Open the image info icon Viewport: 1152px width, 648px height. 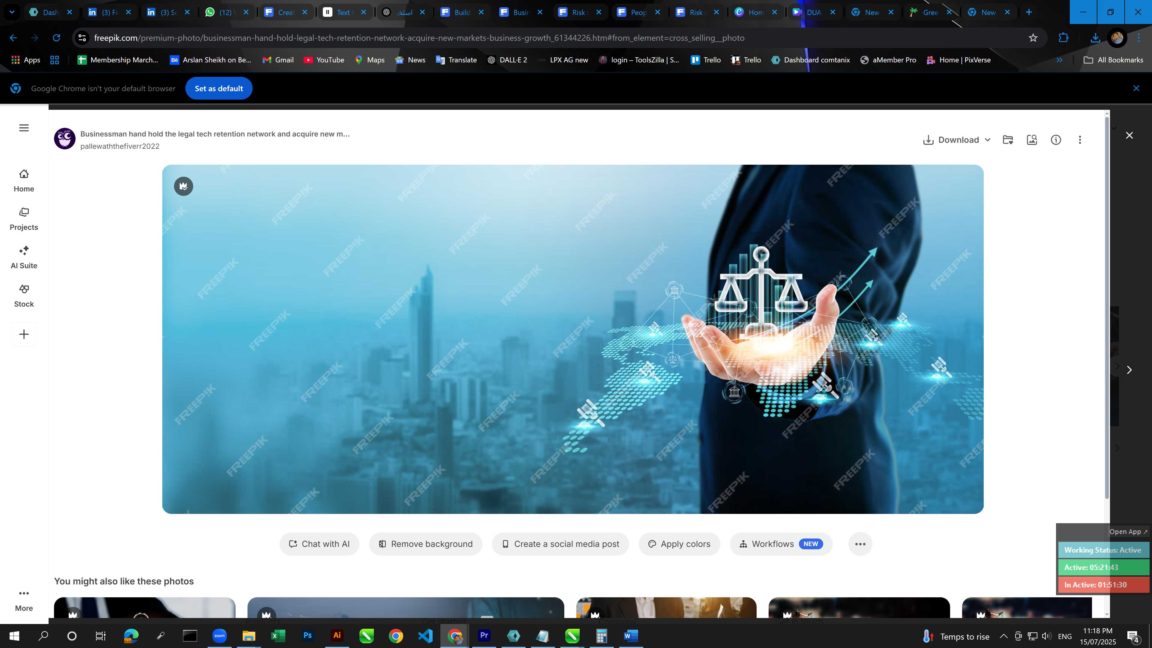click(1056, 140)
